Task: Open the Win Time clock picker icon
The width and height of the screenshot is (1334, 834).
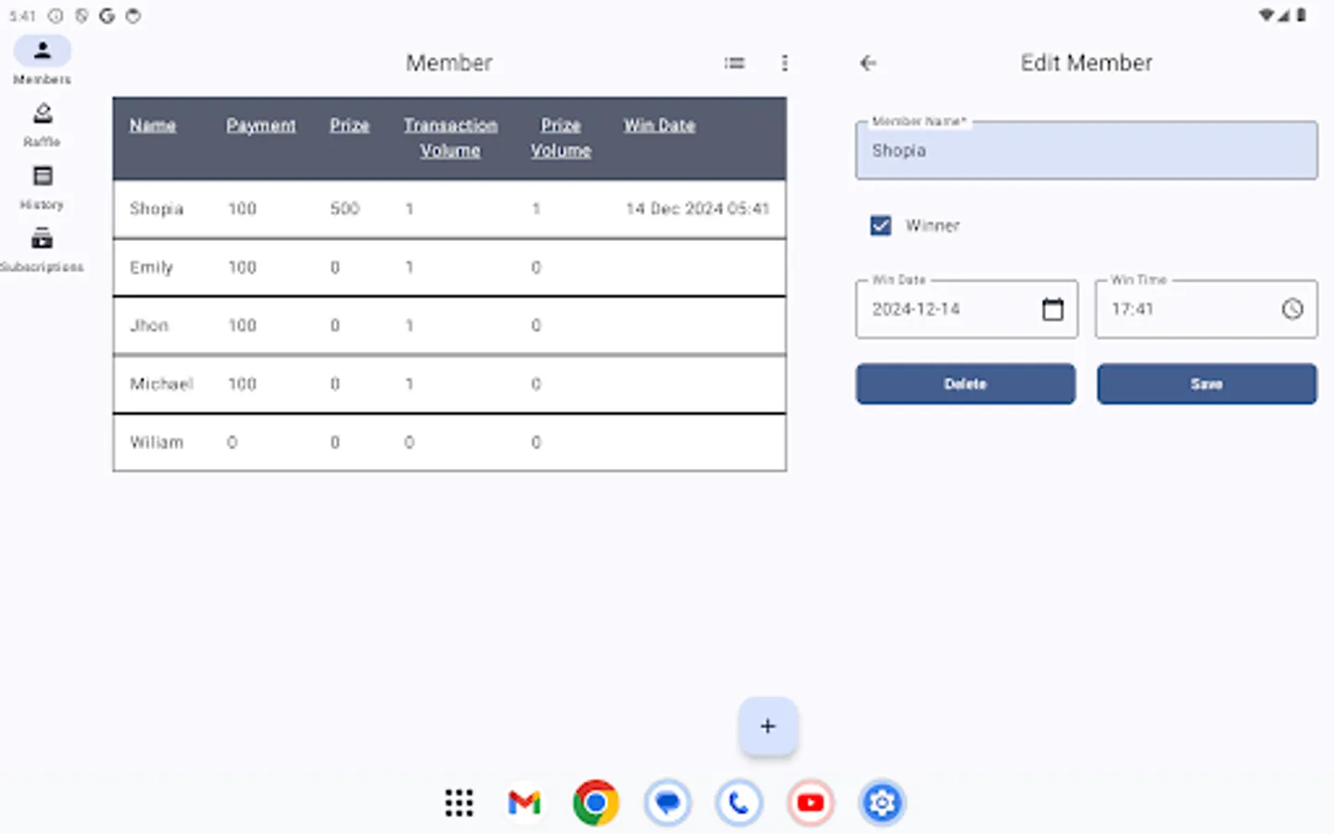Action: click(1292, 309)
